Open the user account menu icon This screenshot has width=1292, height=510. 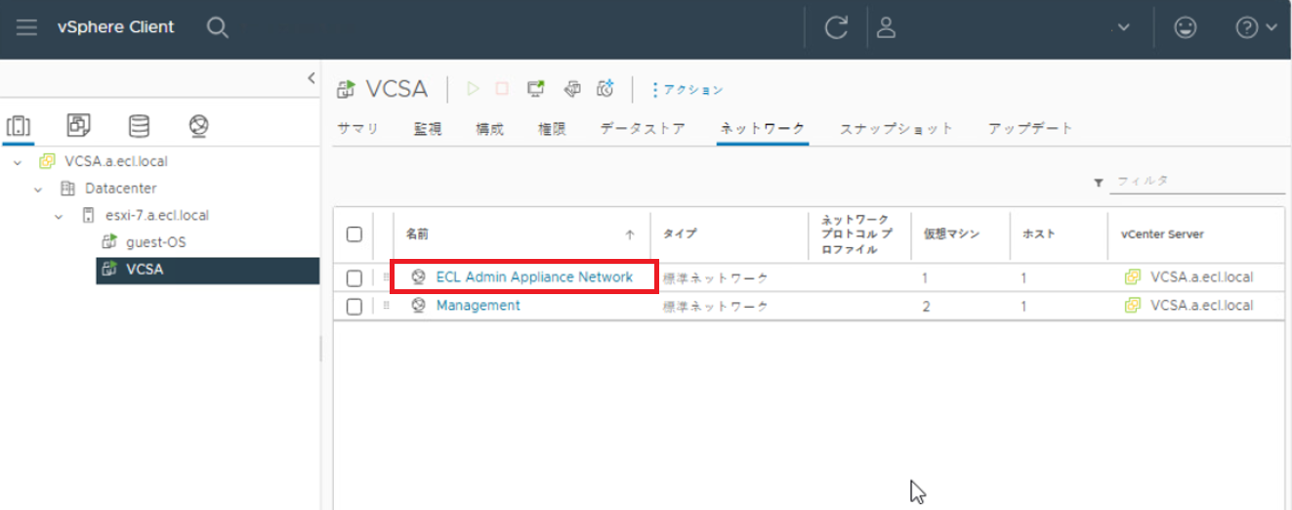click(x=886, y=27)
